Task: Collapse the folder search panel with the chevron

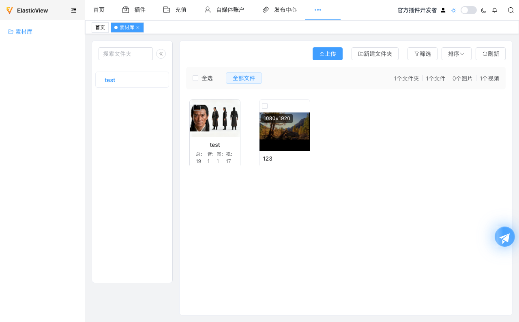Action: (161, 53)
